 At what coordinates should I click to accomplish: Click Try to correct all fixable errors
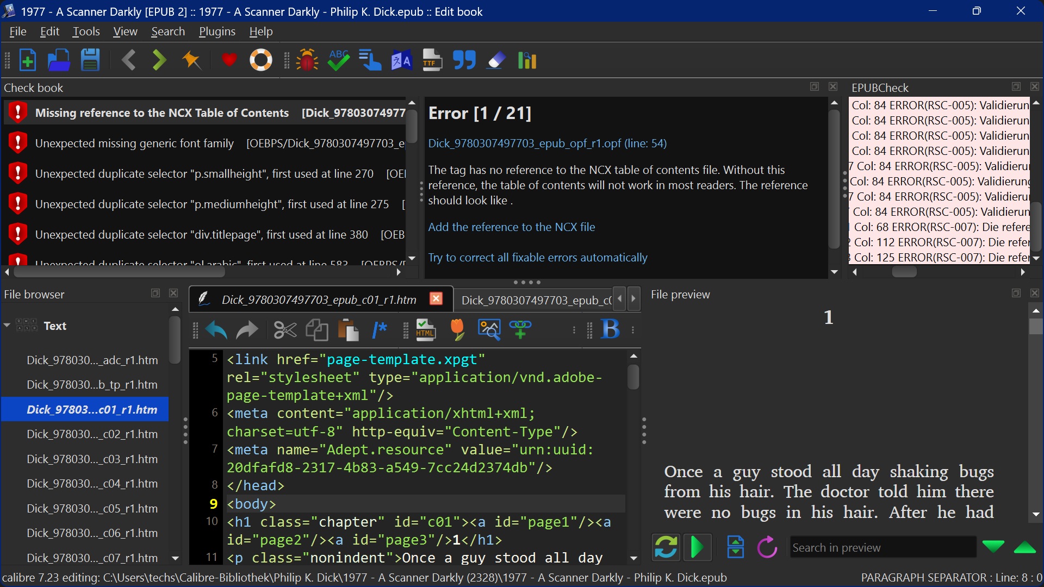click(537, 258)
